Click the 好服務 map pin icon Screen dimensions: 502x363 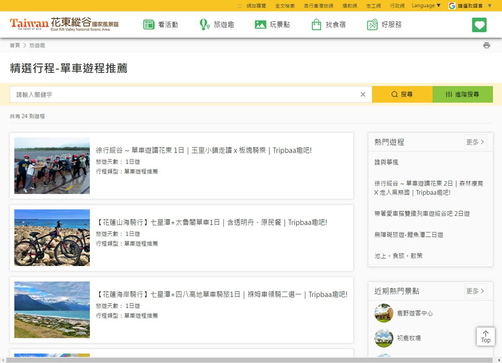click(372, 25)
